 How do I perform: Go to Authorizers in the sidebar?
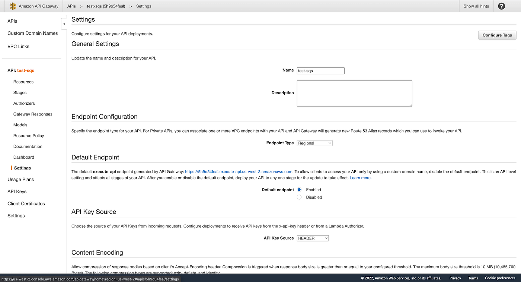click(x=24, y=104)
